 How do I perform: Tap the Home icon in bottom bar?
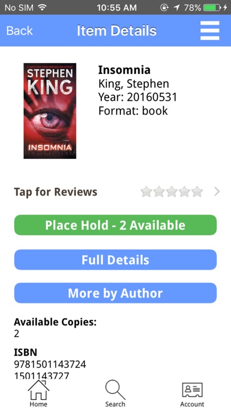pyautogui.click(x=38, y=390)
